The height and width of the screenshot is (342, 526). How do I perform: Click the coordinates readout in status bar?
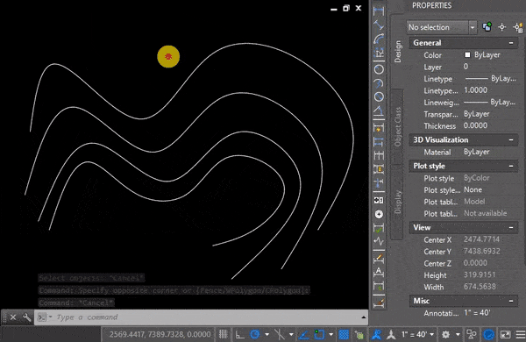click(160, 334)
